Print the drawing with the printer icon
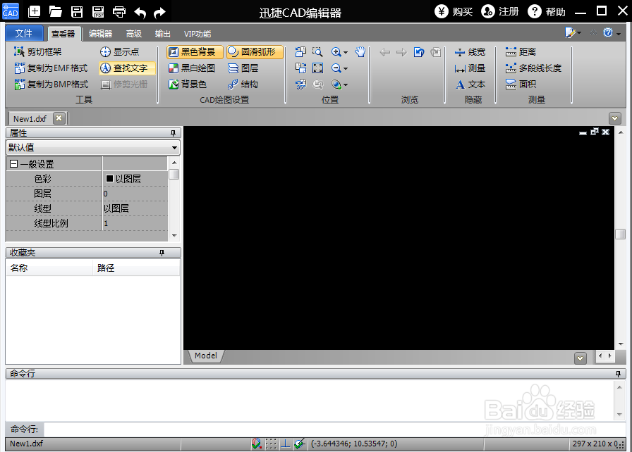The image size is (632, 452). pos(119,12)
